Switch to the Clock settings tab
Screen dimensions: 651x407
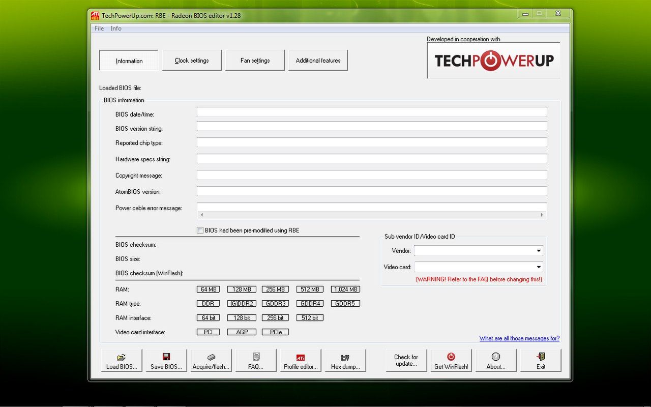click(192, 61)
